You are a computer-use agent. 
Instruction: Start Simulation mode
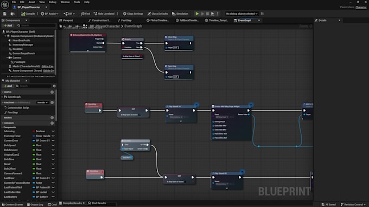180,14
